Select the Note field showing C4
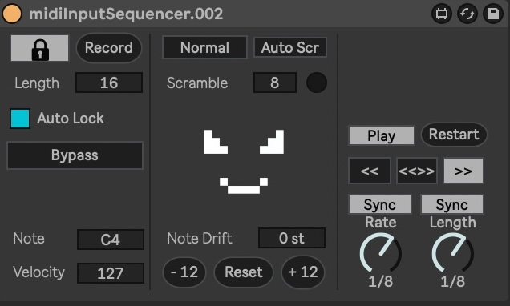The image size is (510, 306). (x=111, y=240)
